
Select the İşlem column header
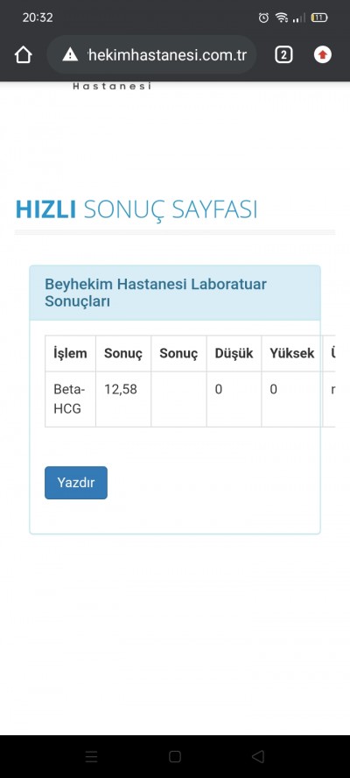click(x=70, y=353)
